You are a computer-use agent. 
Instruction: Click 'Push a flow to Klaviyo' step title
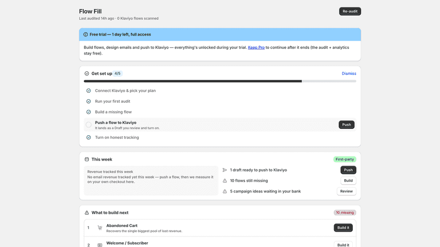coord(116,122)
